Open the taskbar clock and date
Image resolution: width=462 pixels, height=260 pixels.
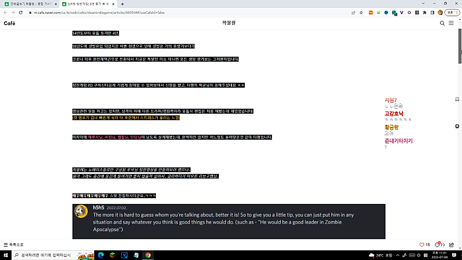click(x=439, y=255)
